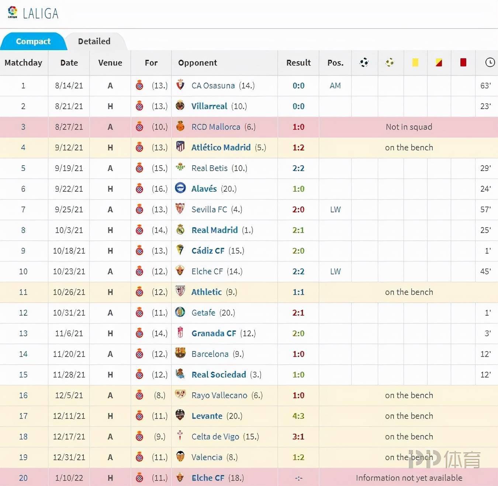Image resolution: width=498 pixels, height=486 pixels.
Task: Click the Atlético Madrid club crest
Action: [180, 147]
